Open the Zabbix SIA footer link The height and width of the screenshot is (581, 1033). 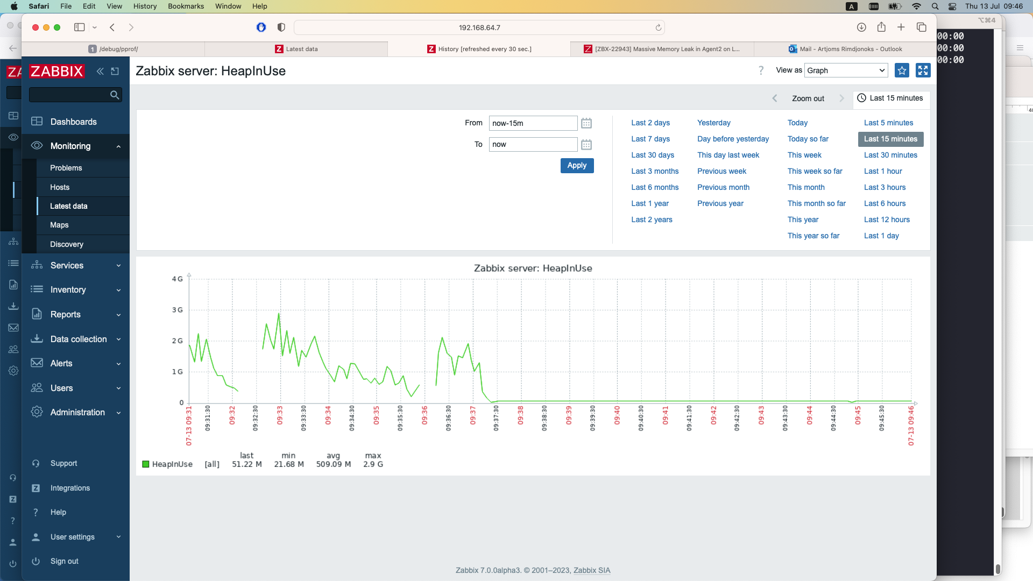592,571
